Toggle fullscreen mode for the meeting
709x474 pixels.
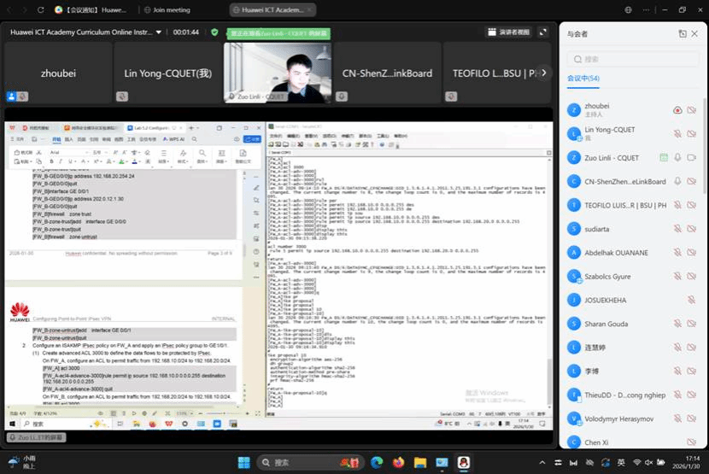coord(543,32)
